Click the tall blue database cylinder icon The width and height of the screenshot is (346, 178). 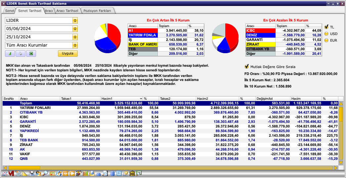tap(112, 173)
